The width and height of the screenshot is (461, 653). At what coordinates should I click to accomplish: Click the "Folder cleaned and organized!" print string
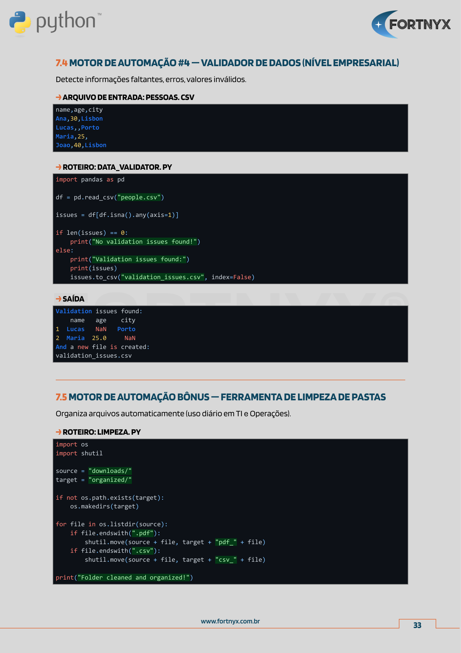pyautogui.click(x=134, y=577)
